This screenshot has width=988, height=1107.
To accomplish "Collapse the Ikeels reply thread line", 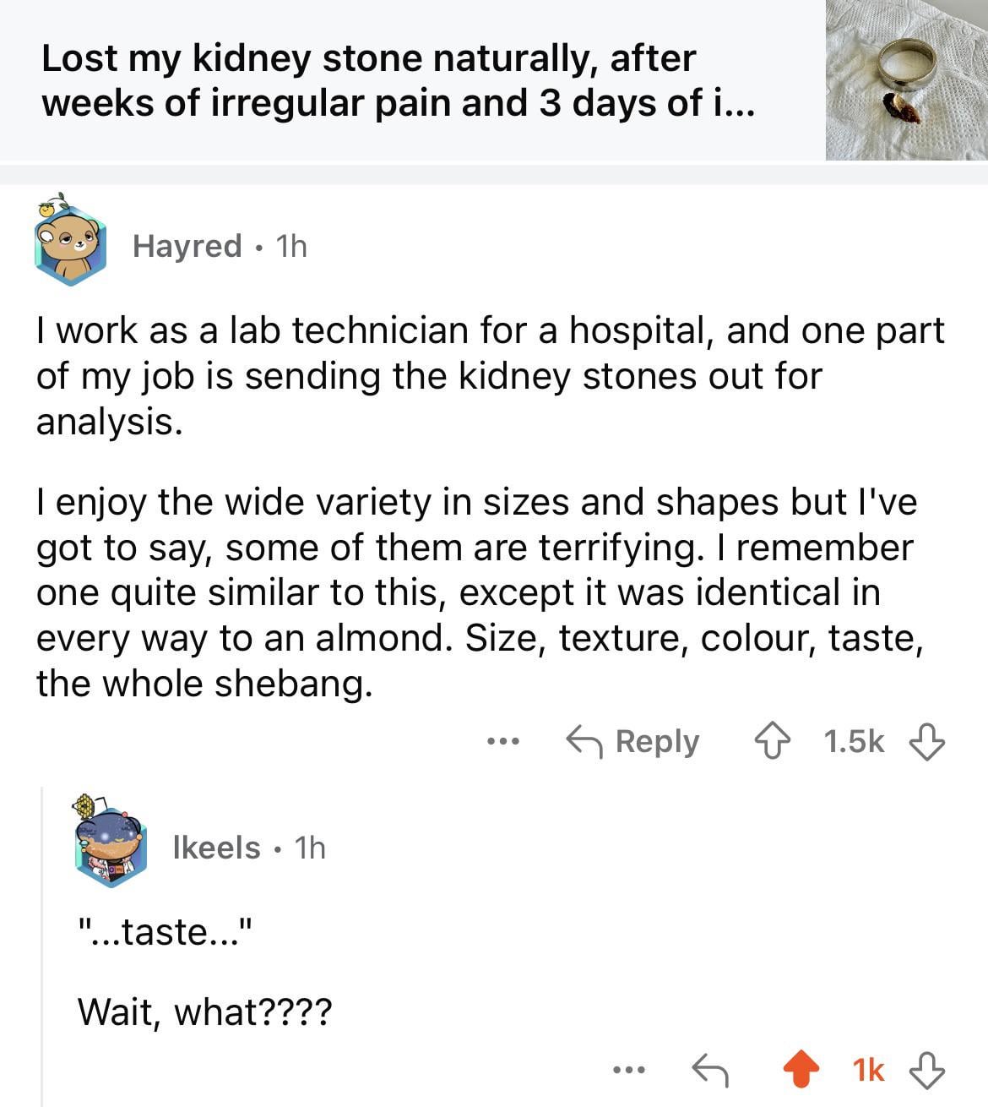I will pyautogui.click(x=42, y=946).
